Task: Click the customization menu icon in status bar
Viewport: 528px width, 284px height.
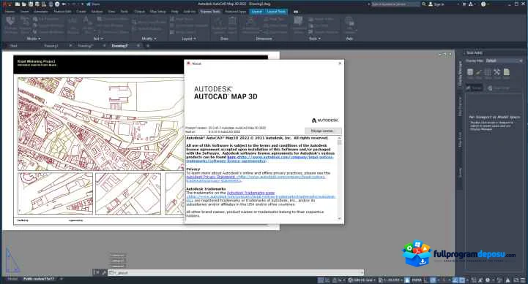Action: click(x=523, y=280)
